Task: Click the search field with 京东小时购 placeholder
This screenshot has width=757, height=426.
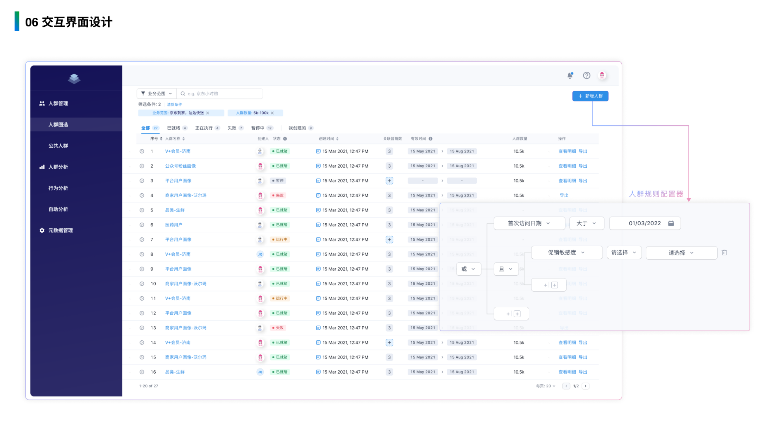Action: pos(220,93)
